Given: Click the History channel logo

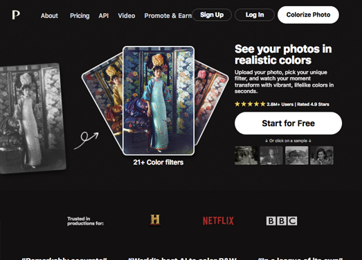Looking at the screenshot, I should (155, 220).
